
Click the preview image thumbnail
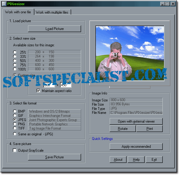coord(130,53)
